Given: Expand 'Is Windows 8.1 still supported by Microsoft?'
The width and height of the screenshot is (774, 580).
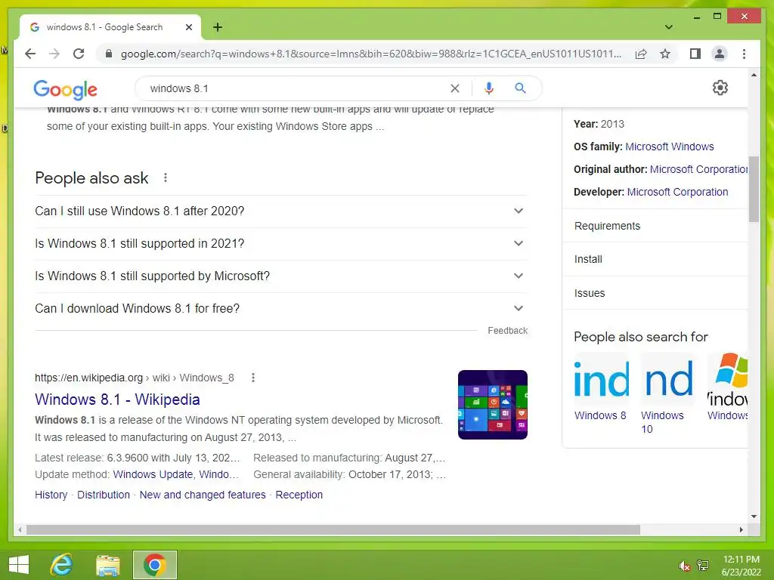Looking at the screenshot, I should coord(280,276).
